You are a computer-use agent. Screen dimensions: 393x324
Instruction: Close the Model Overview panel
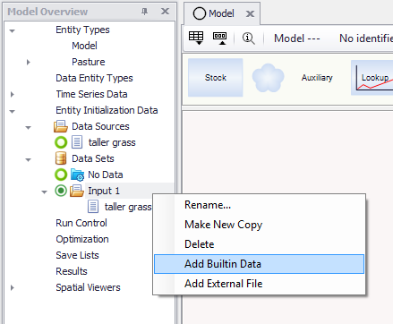pyautogui.click(x=165, y=12)
